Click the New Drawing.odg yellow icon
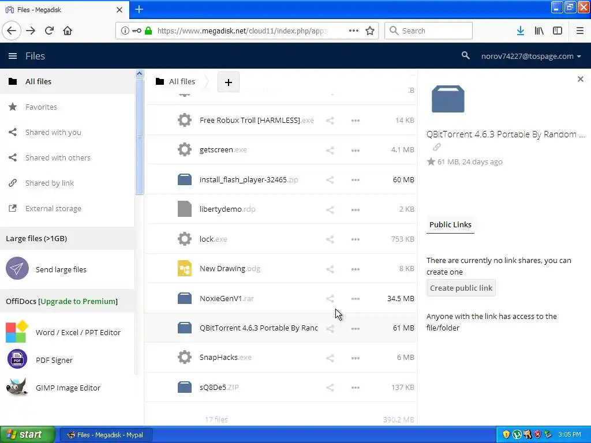The width and height of the screenshot is (591, 443). (185, 269)
